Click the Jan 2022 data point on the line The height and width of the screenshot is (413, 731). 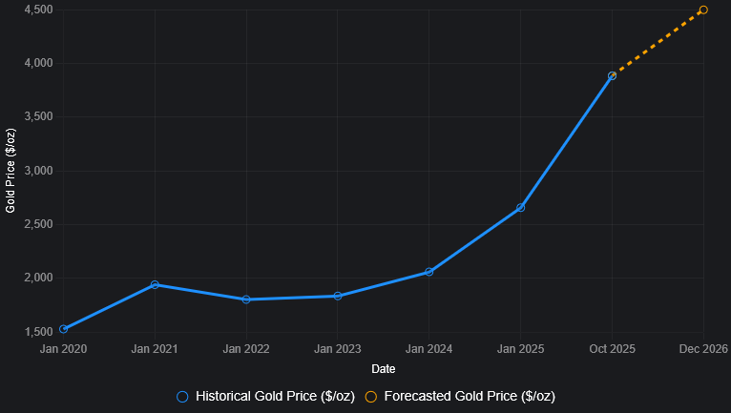tap(246, 299)
